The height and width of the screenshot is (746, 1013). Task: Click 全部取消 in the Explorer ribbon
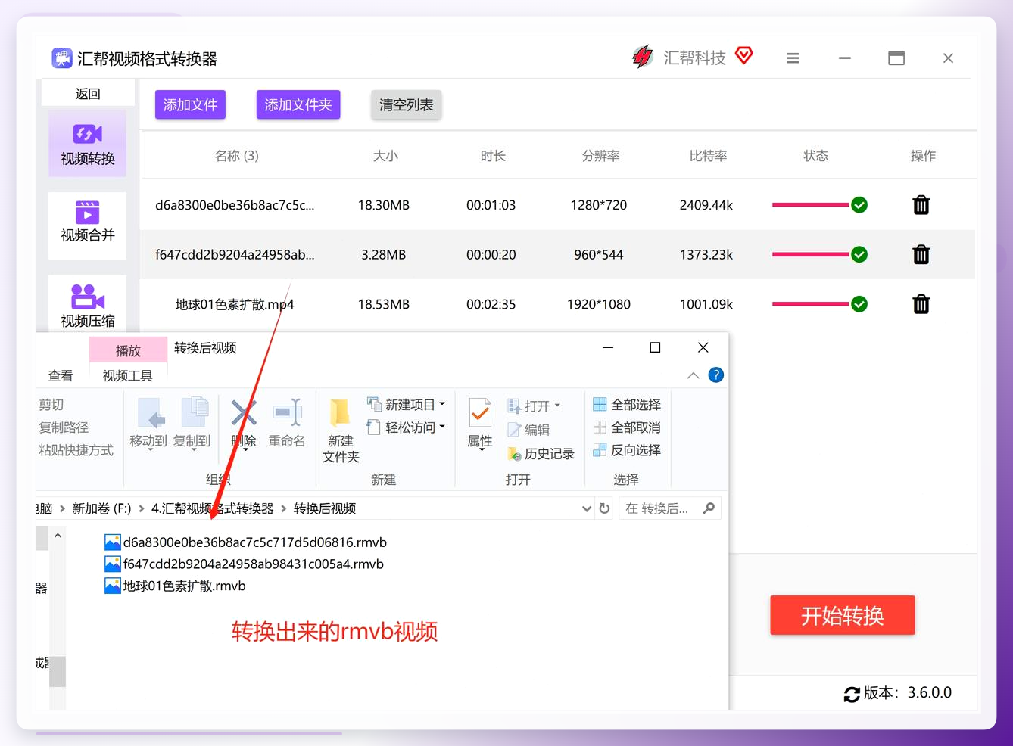click(x=627, y=427)
